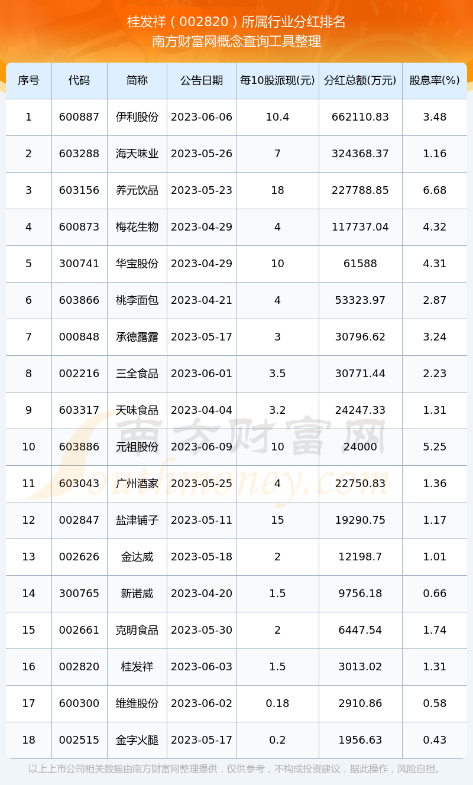473x785 pixels.
Task: Click announcement date 2023-06-09
Action: click(202, 447)
